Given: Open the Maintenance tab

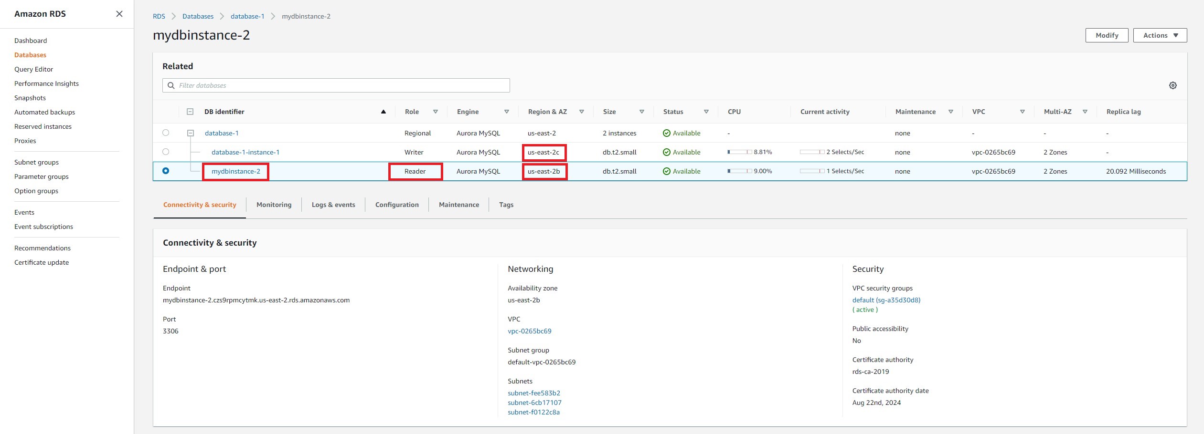Looking at the screenshot, I should pos(459,205).
